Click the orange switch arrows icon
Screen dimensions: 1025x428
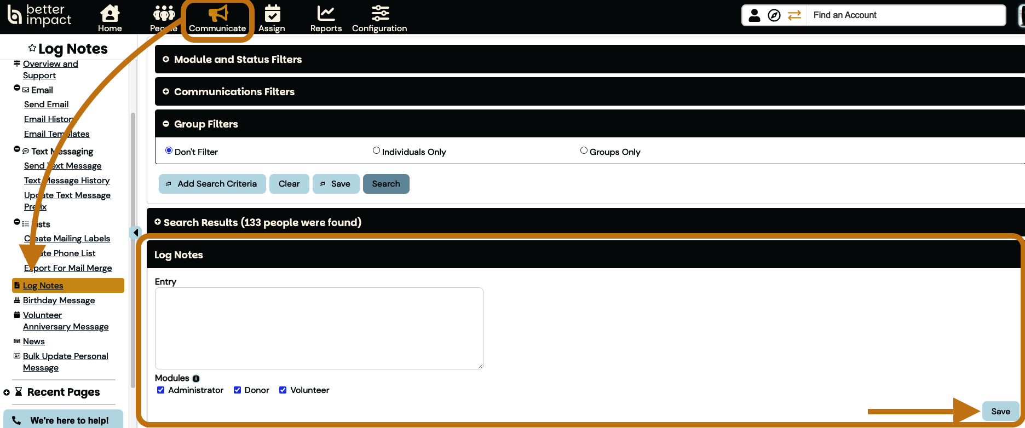click(x=794, y=15)
